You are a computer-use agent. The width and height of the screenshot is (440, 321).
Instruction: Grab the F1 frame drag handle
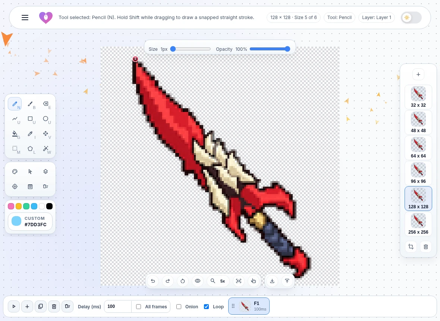[233, 306]
